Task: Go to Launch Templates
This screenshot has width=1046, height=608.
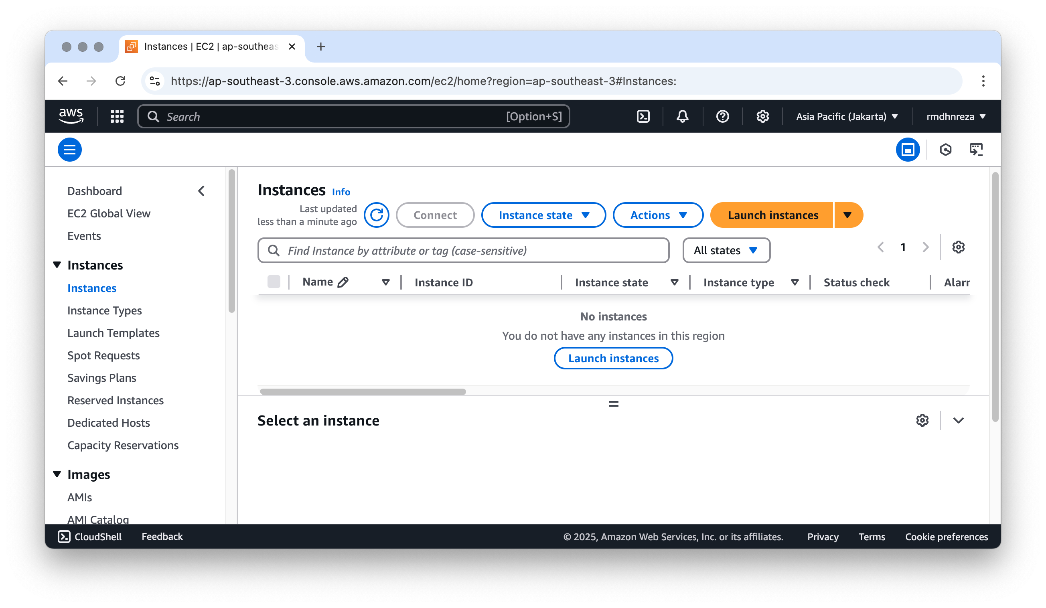Action: point(114,333)
